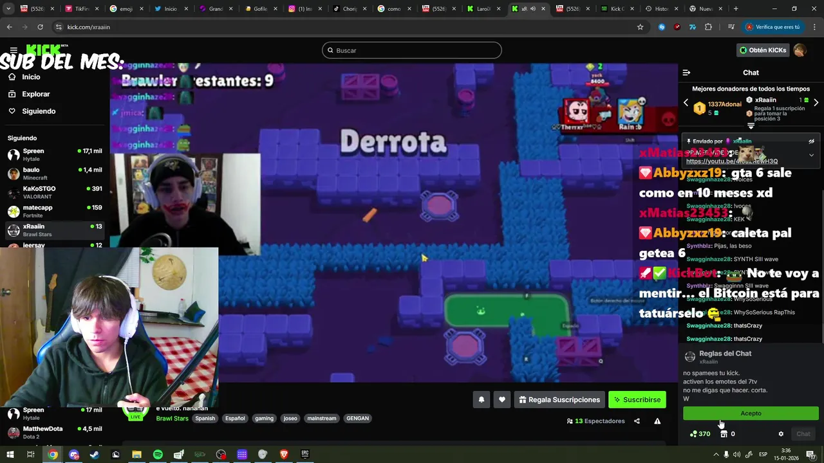Open a new Chrome tab
The width and height of the screenshot is (824, 463).
coord(736,9)
